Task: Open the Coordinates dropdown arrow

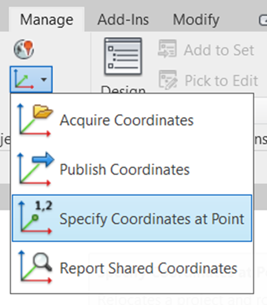Action: point(44,79)
